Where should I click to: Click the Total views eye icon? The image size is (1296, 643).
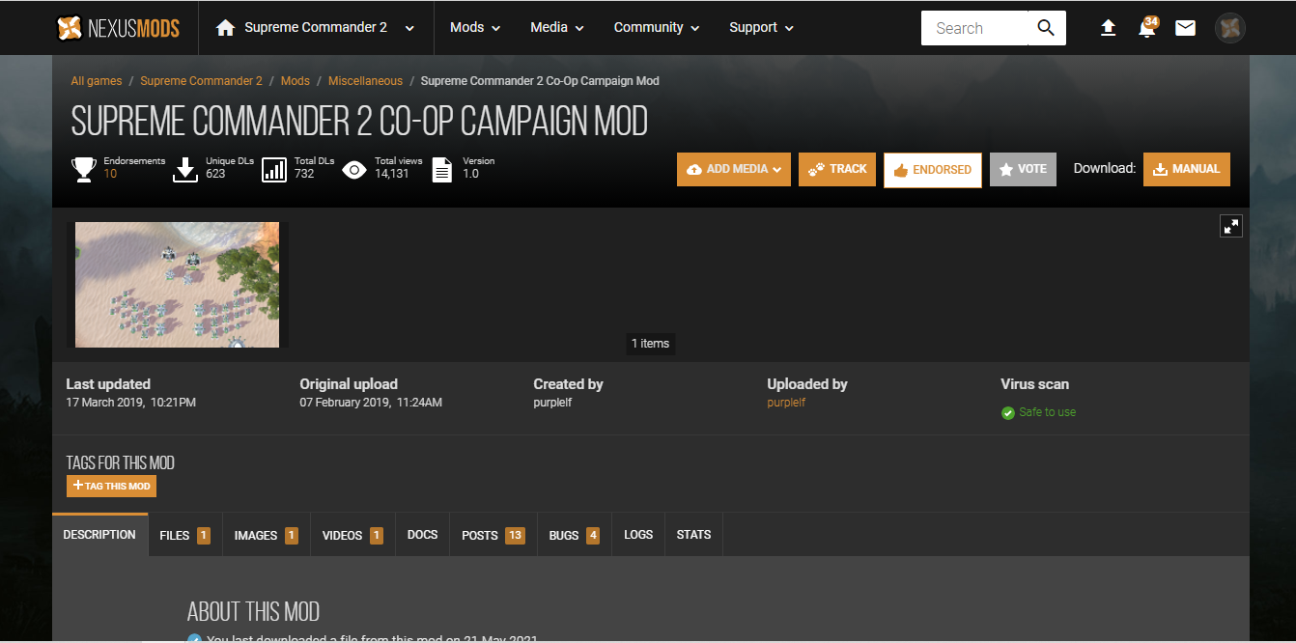(354, 170)
